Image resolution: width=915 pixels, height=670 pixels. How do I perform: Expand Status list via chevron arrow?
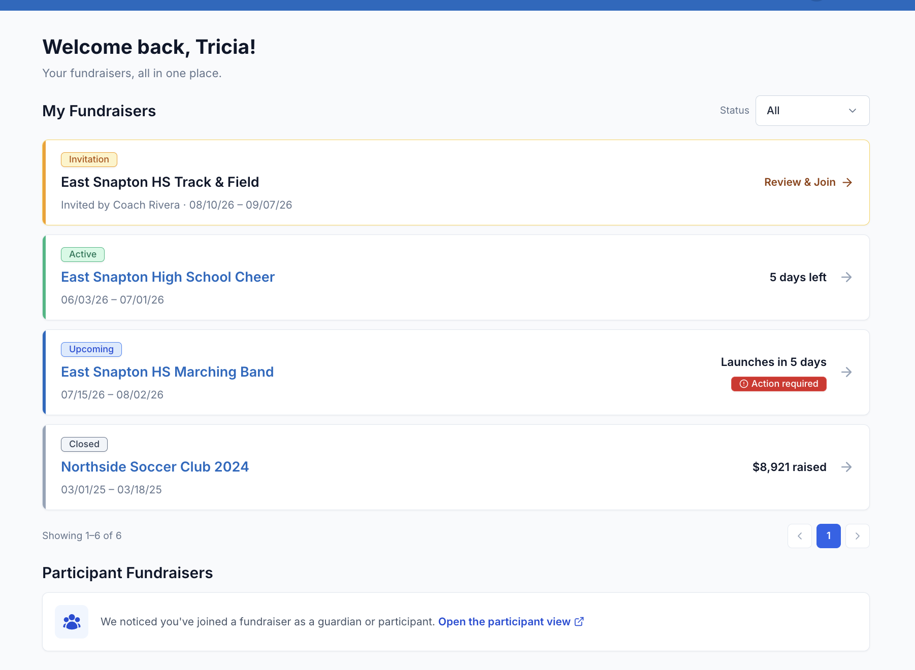point(853,111)
